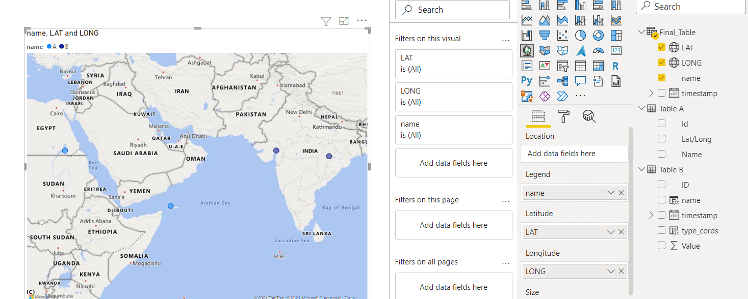This screenshot has height=299, width=748.
Task: Select the Ribbon chart visualization
Action: [x=616, y=20]
